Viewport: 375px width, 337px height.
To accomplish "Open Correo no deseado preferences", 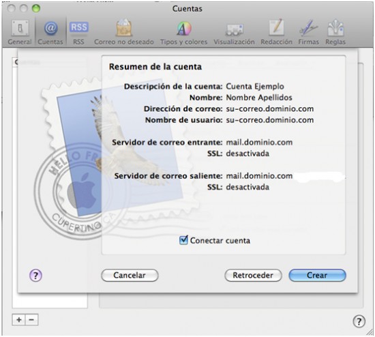I will coord(124,32).
